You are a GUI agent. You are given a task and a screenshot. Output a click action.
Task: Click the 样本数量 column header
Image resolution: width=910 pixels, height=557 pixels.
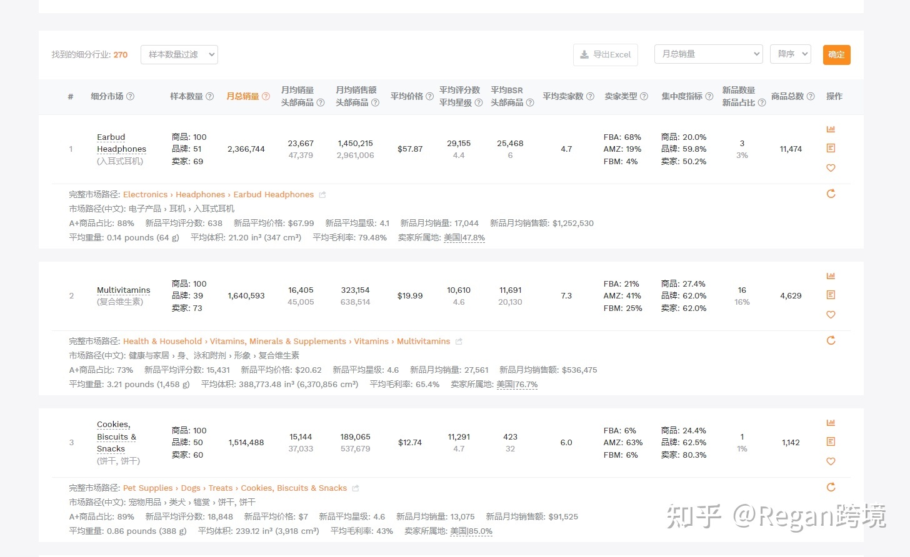click(186, 96)
